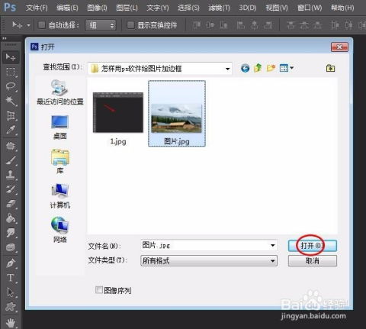Screen dimensions: 366x329
Task: Open the 视图(V) menu
Action: (x=277, y=8)
